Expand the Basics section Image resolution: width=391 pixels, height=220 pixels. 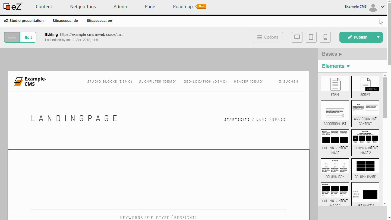(x=332, y=54)
